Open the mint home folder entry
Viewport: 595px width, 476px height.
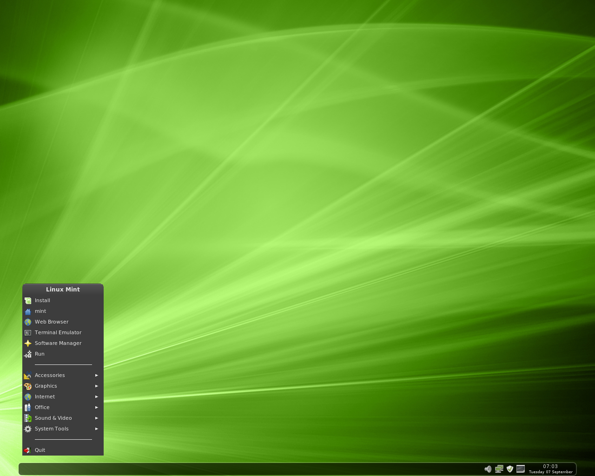[x=63, y=311]
